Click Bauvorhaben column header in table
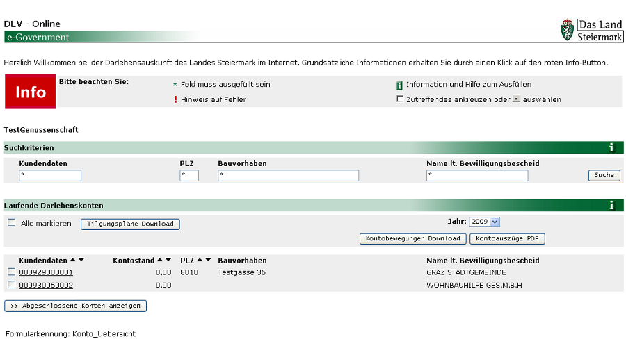The image size is (626, 346). (x=242, y=261)
